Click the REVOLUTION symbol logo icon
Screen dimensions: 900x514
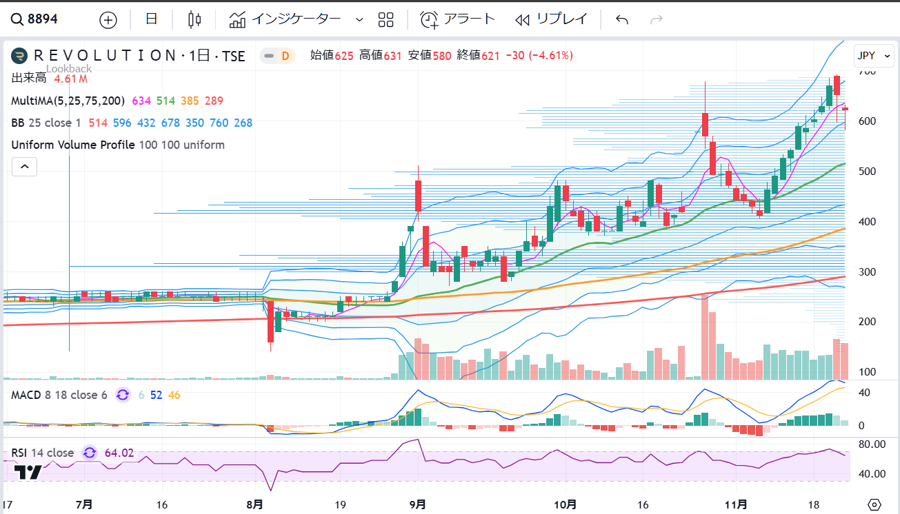(19, 56)
